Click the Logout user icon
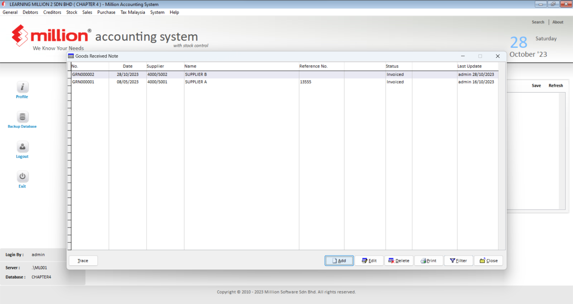The height and width of the screenshot is (304, 573). 22,147
